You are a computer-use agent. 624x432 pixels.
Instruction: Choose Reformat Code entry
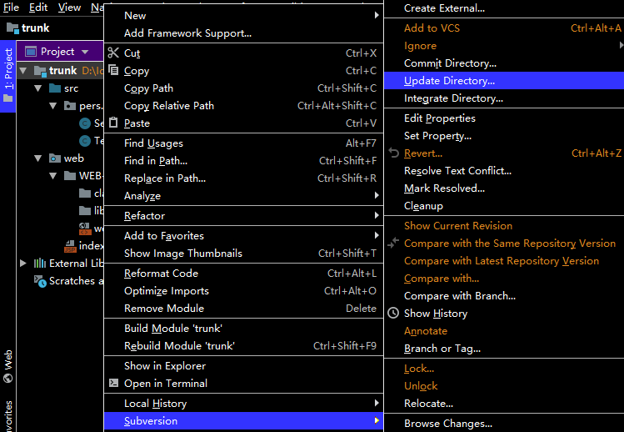243,273
